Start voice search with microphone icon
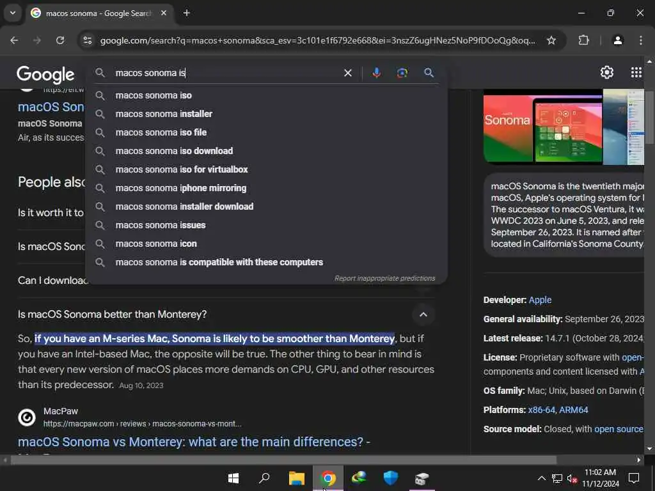The width and height of the screenshot is (655, 491). [376, 73]
